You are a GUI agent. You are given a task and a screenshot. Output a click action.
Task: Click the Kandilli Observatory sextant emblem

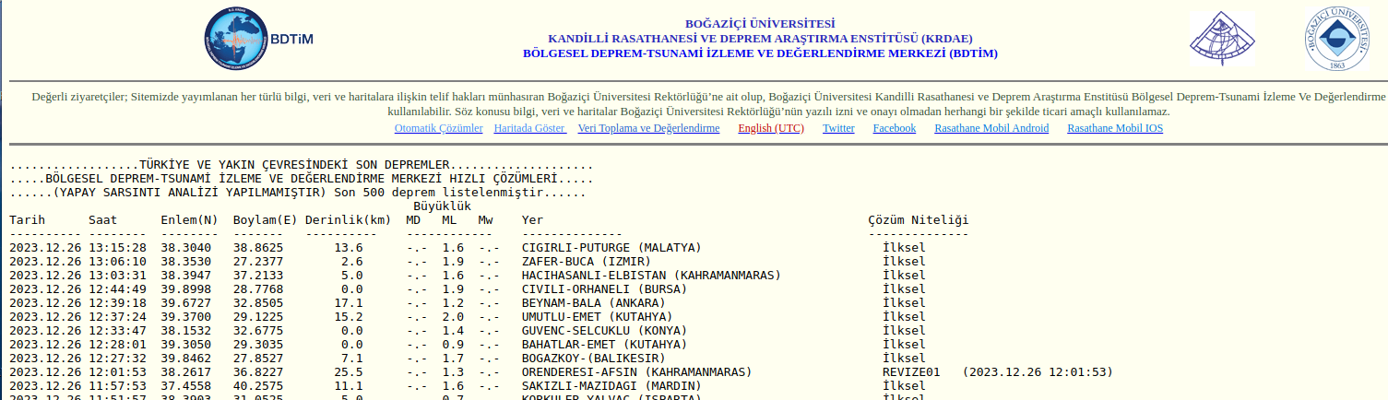coord(1222,41)
